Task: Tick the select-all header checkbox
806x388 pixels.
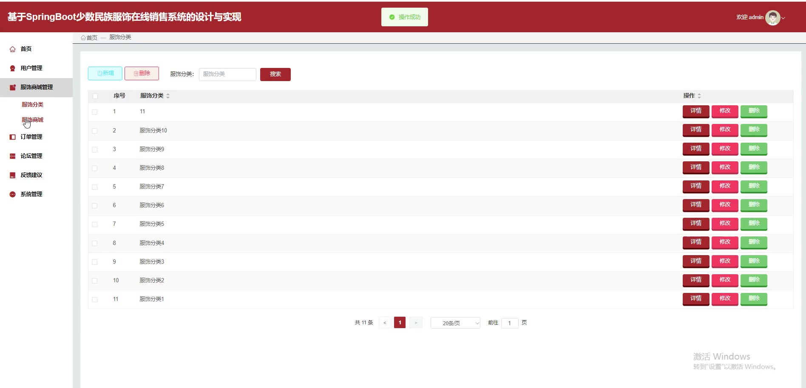Action: 95,96
